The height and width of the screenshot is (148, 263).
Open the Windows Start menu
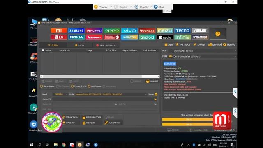[31, 145]
